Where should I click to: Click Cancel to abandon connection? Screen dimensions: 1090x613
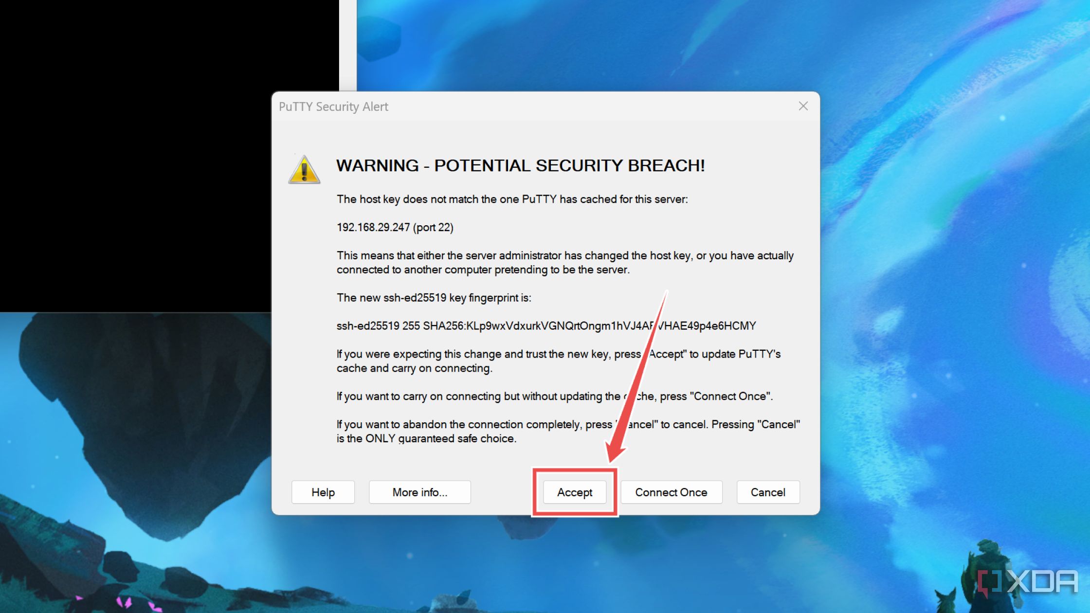pos(767,492)
